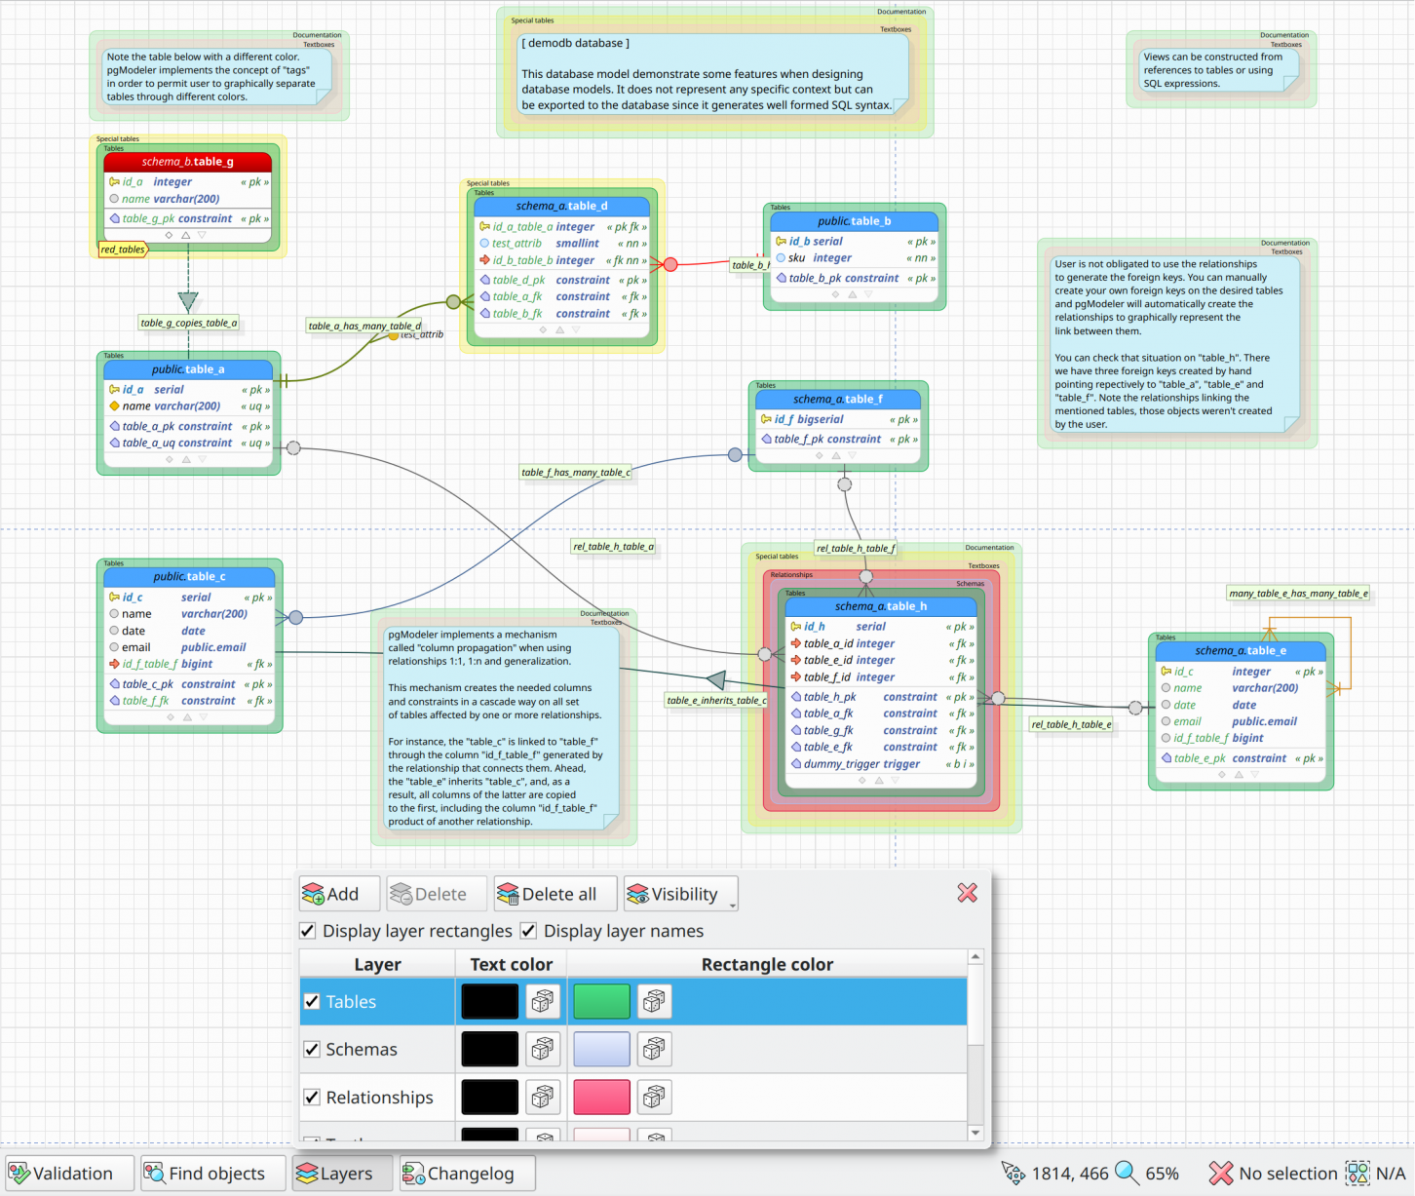Click layer list scroll down arrow
The height and width of the screenshot is (1196, 1415).
[975, 1133]
